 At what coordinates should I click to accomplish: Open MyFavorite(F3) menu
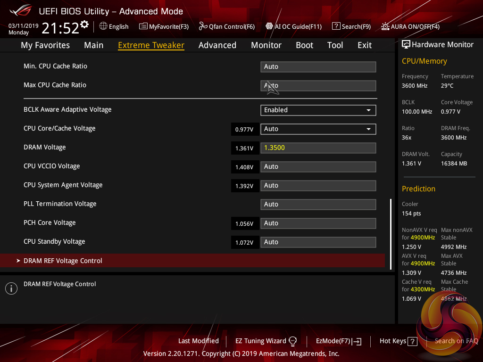click(164, 26)
